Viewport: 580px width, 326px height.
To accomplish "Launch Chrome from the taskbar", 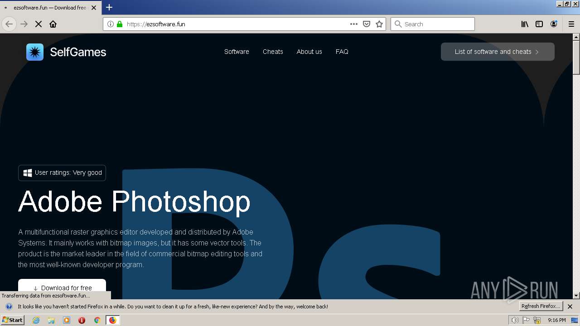I will tap(97, 320).
